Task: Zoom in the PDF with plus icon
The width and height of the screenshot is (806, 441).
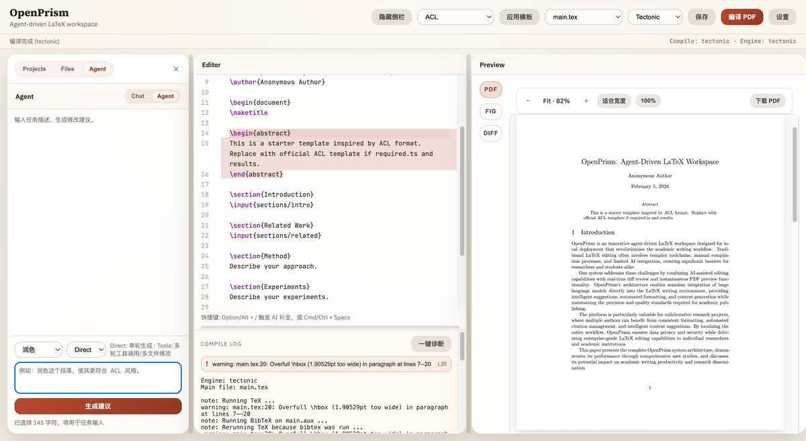Action: click(586, 101)
